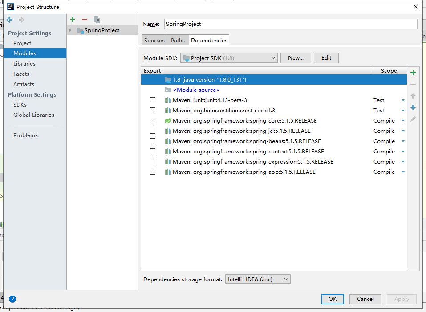Image resolution: width=426 pixels, height=312 pixels.
Task: Click the disabled Apply button
Action: (x=402, y=299)
